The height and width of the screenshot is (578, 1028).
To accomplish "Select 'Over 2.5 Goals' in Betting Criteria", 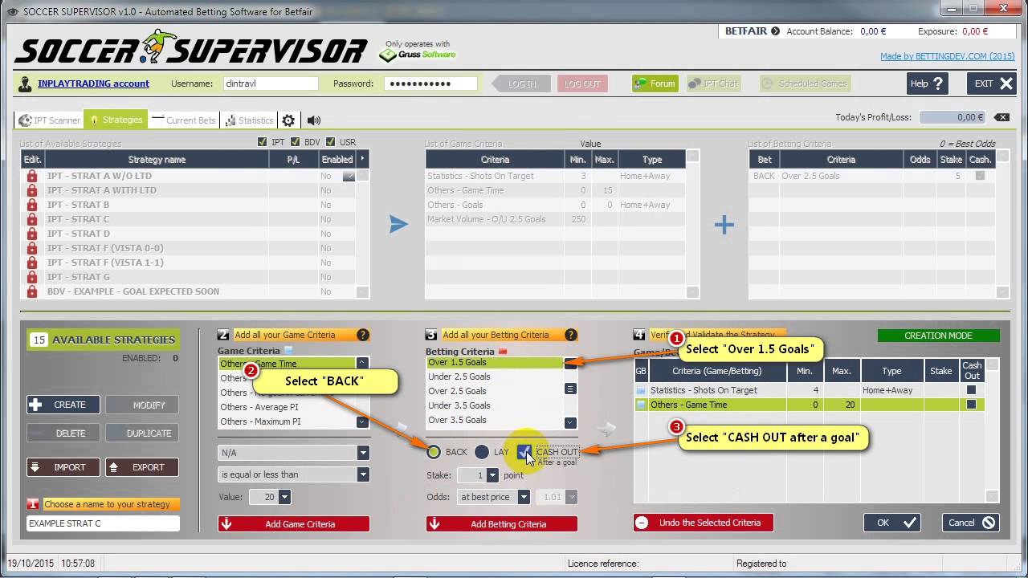I will click(x=496, y=391).
